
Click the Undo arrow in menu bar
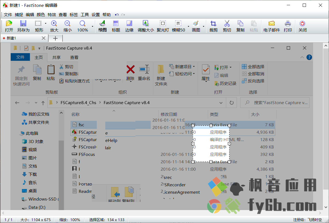(x=117, y=15)
